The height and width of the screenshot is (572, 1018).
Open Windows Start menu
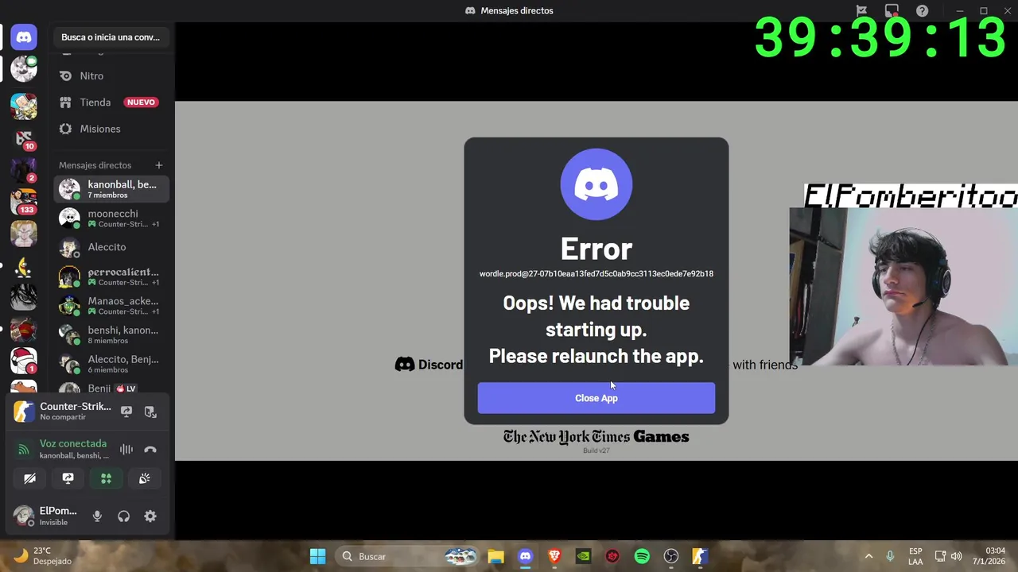[x=317, y=556]
